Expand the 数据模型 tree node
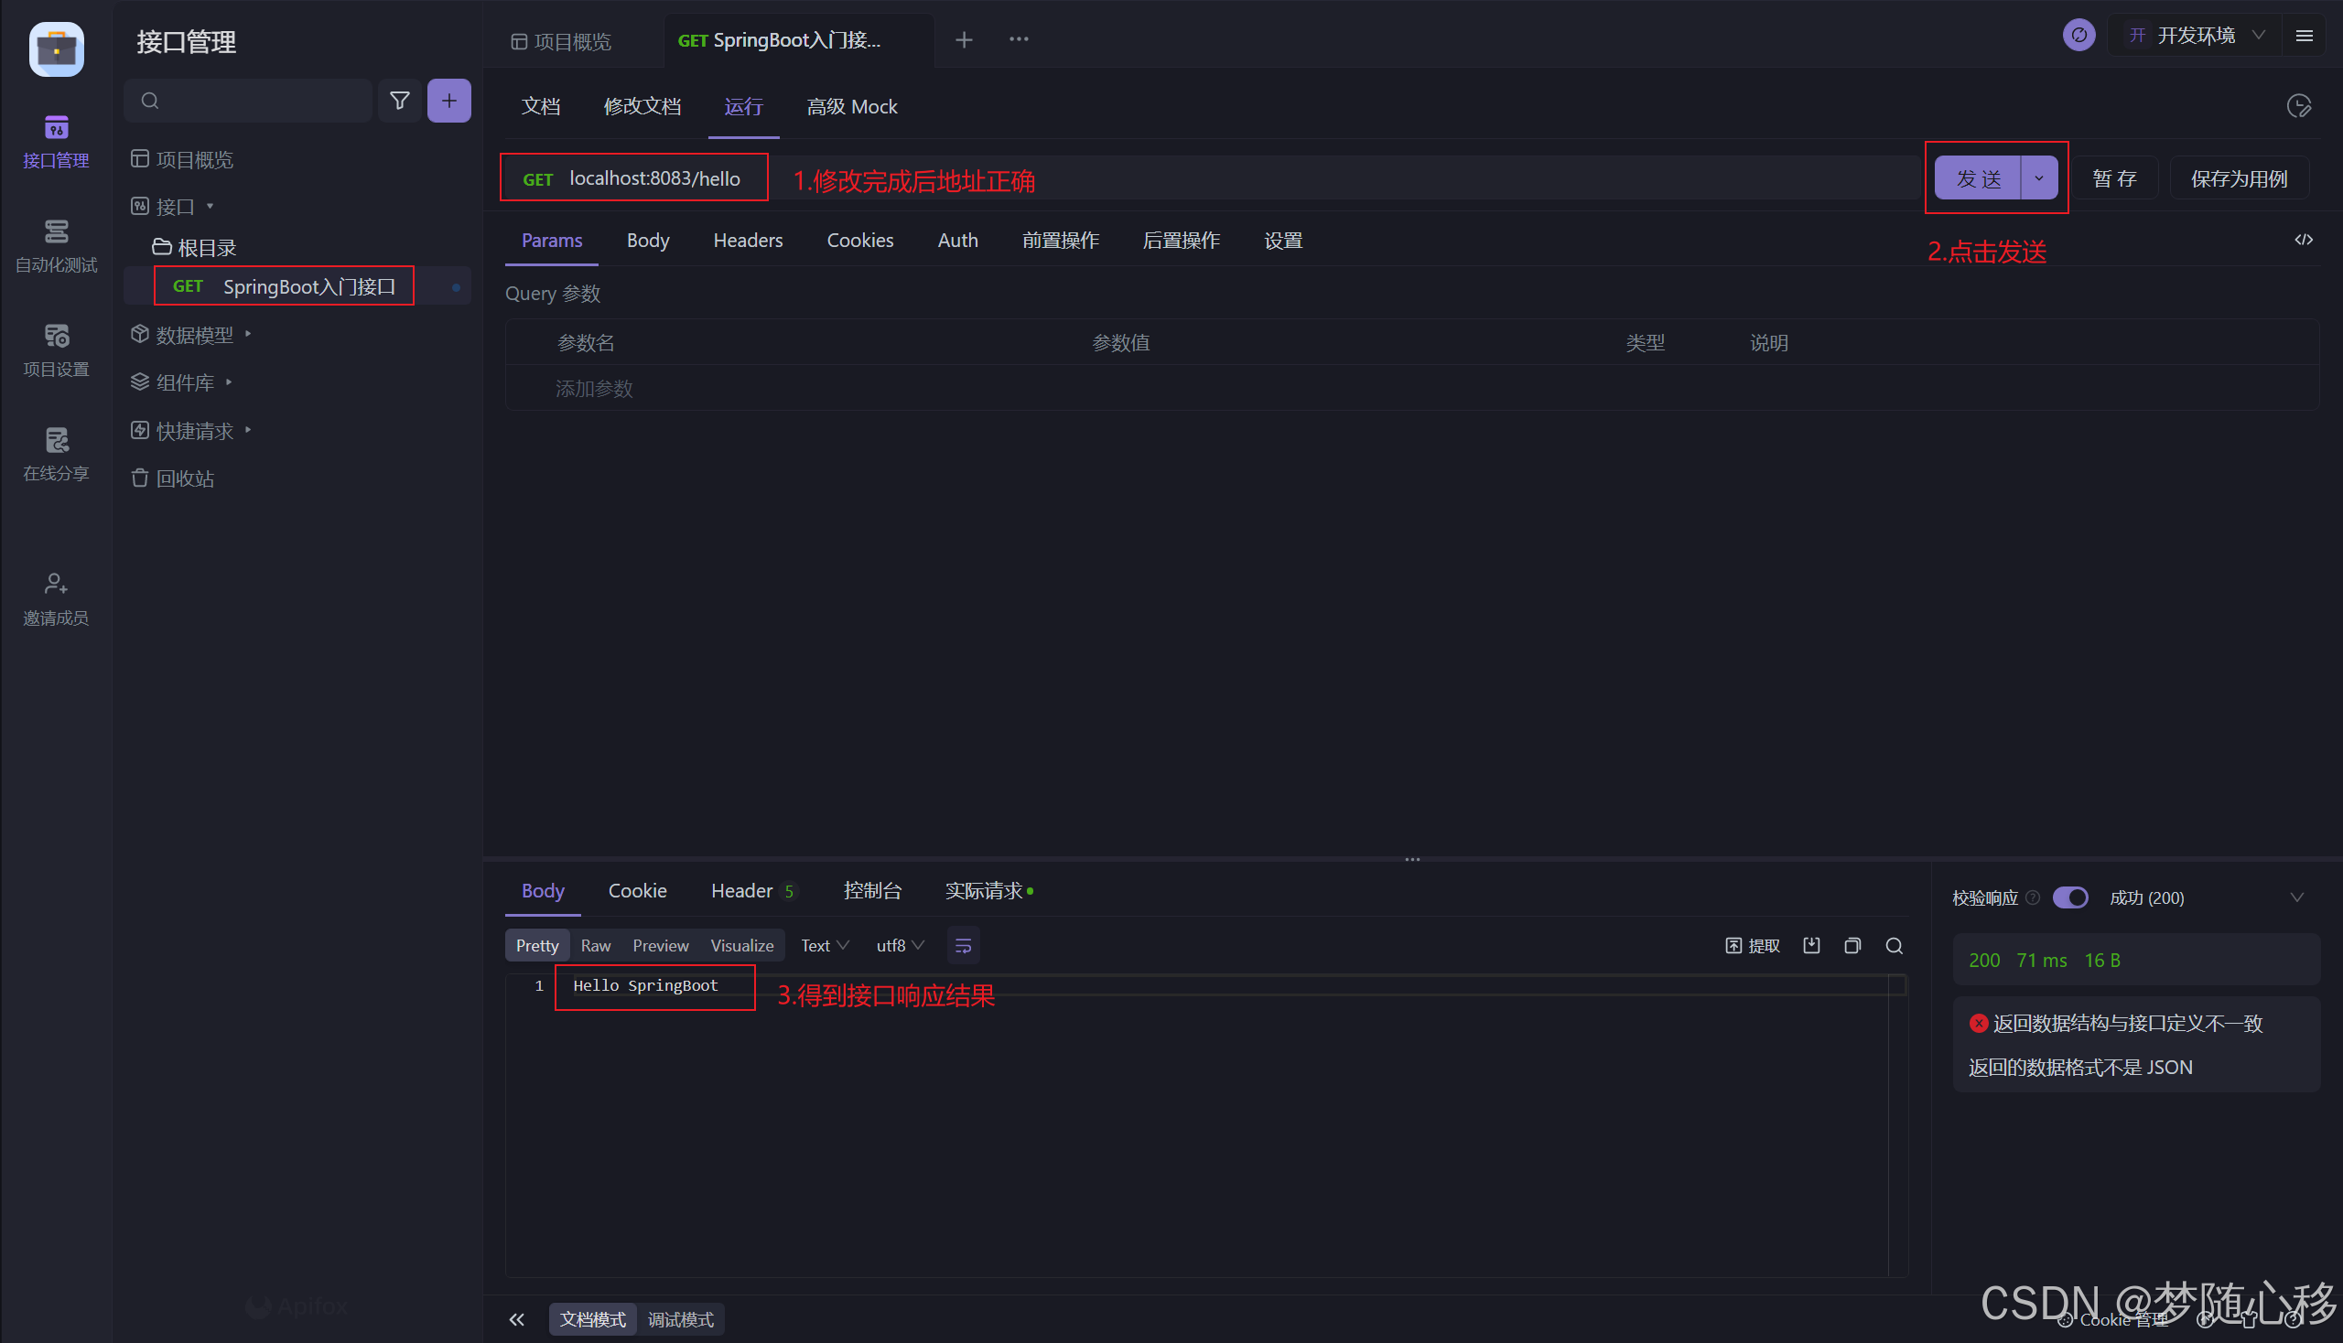The image size is (2343, 1343). tap(248, 334)
